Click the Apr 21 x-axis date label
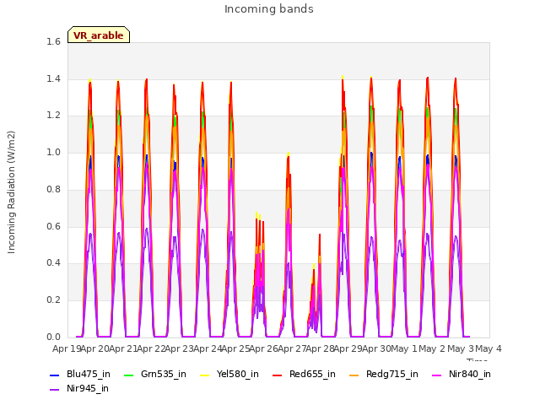The width and height of the screenshot is (540, 405). 123,348
